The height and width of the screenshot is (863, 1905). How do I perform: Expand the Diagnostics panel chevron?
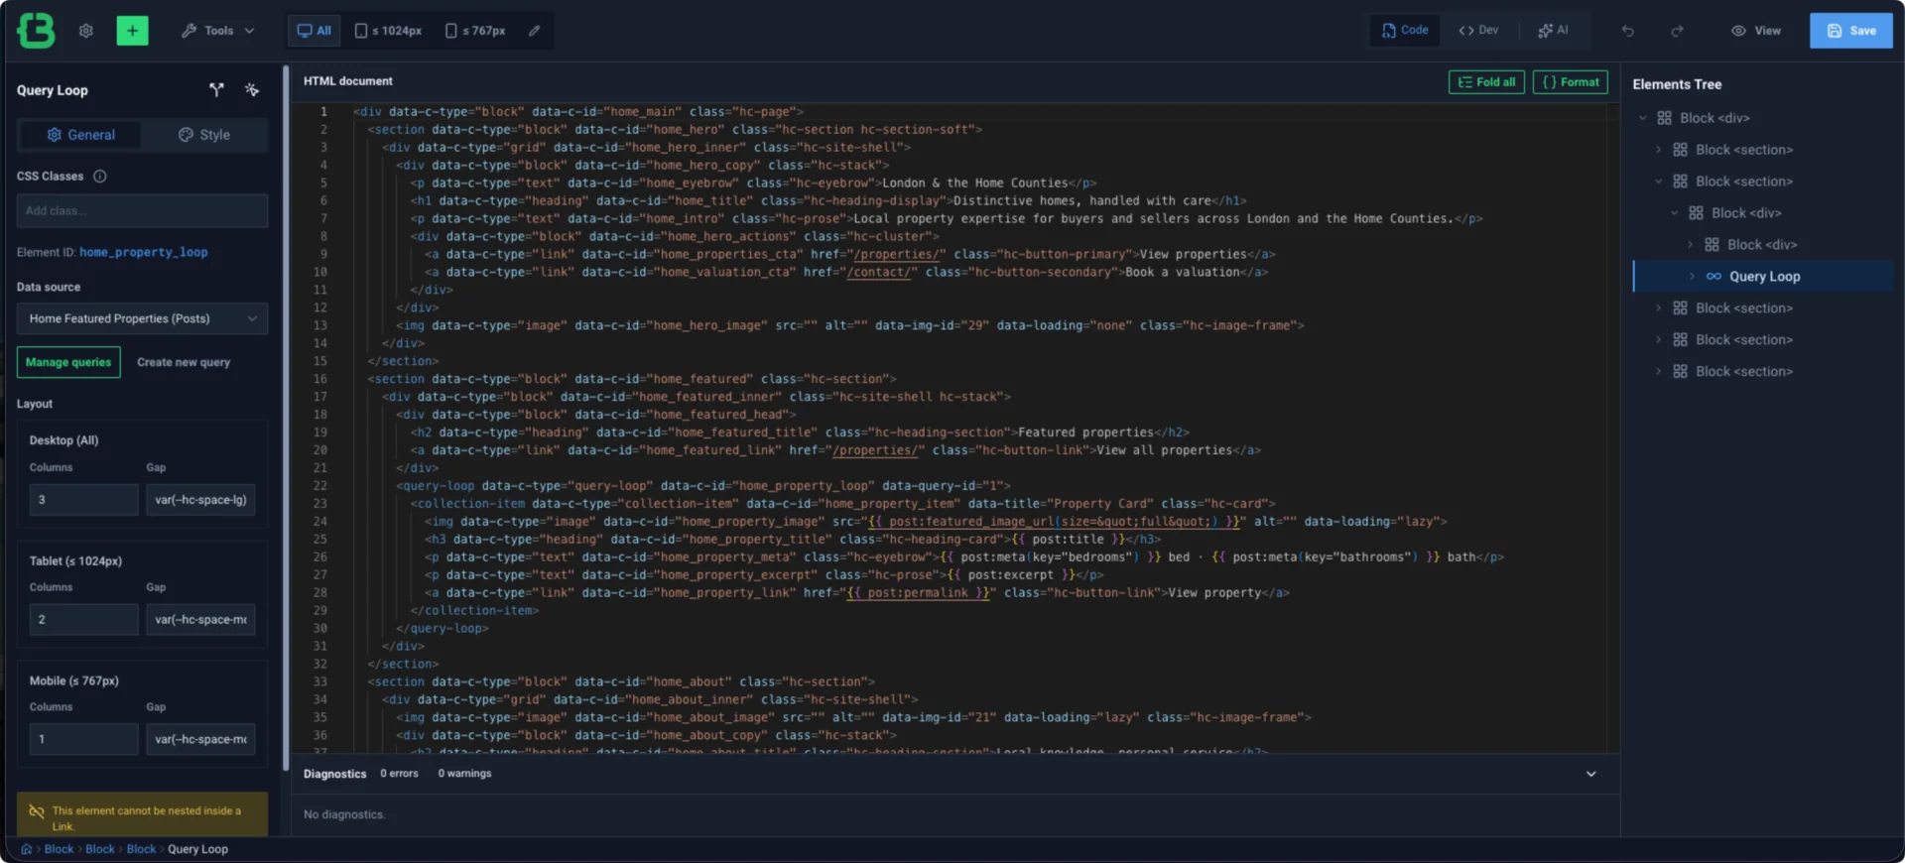click(1591, 774)
